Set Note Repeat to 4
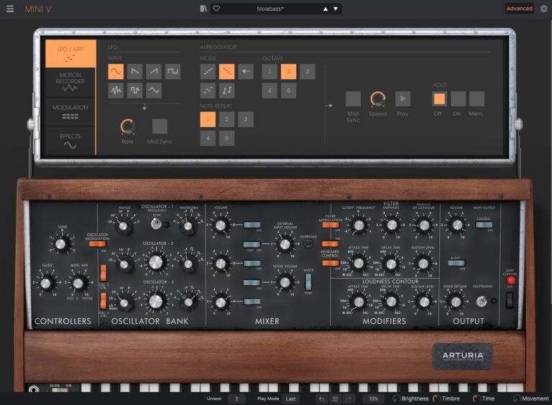 pyautogui.click(x=208, y=138)
